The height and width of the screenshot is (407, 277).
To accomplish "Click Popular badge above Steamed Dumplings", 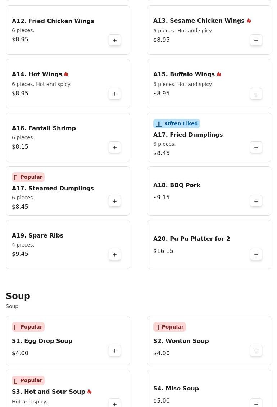I will [x=28, y=177].
